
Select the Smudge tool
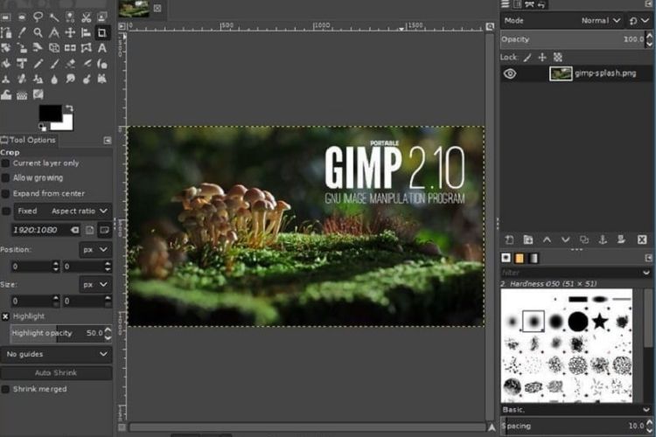point(70,79)
